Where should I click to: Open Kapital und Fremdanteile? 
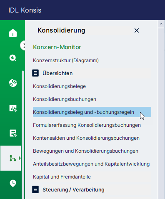coord(62,177)
